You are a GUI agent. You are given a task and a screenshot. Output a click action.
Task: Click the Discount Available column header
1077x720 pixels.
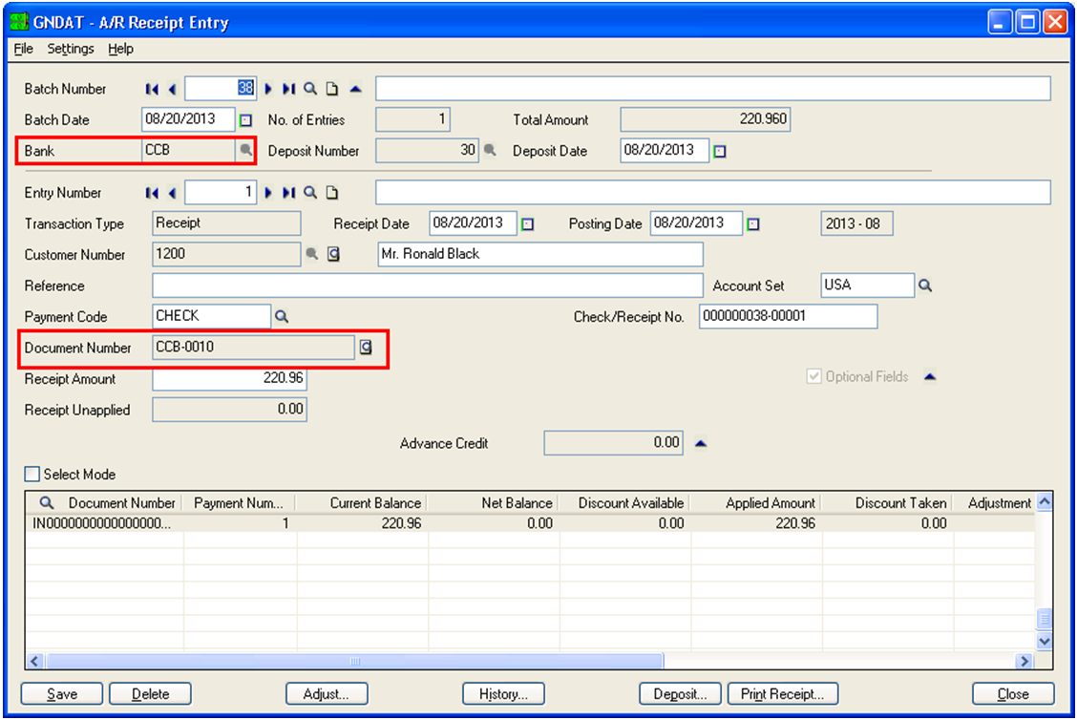tap(624, 503)
